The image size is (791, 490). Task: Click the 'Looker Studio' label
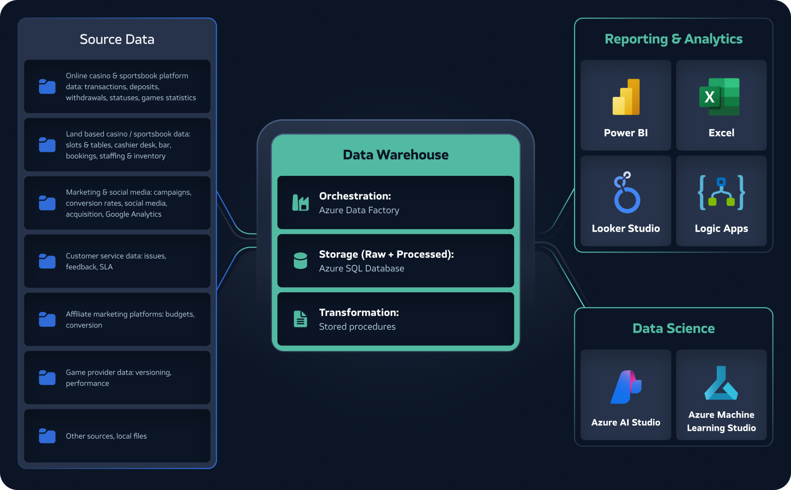click(x=626, y=229)
